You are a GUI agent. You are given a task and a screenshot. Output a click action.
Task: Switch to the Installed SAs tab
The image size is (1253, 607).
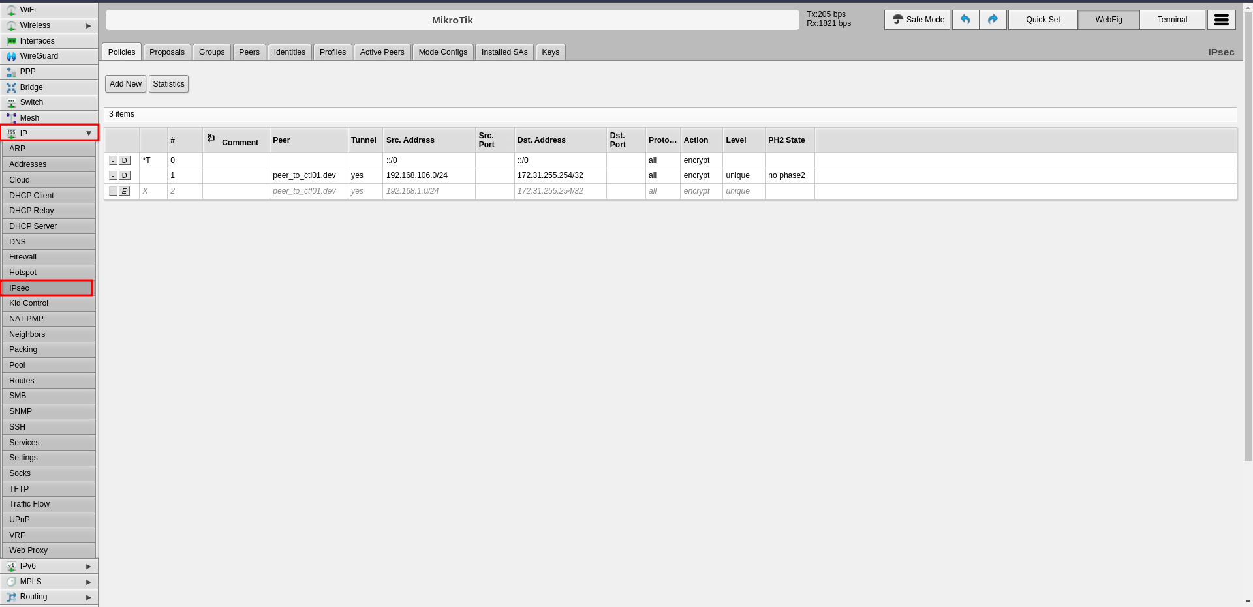coord(504,52)
